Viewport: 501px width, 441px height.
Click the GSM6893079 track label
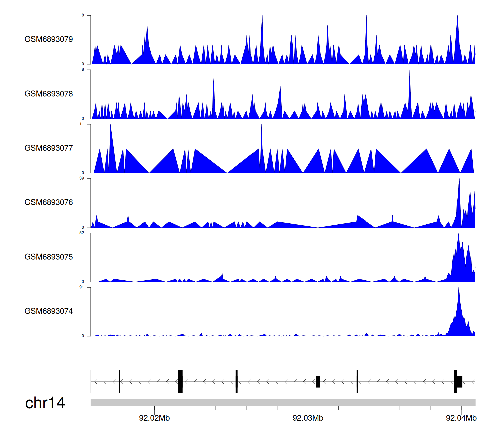point(49,39)
